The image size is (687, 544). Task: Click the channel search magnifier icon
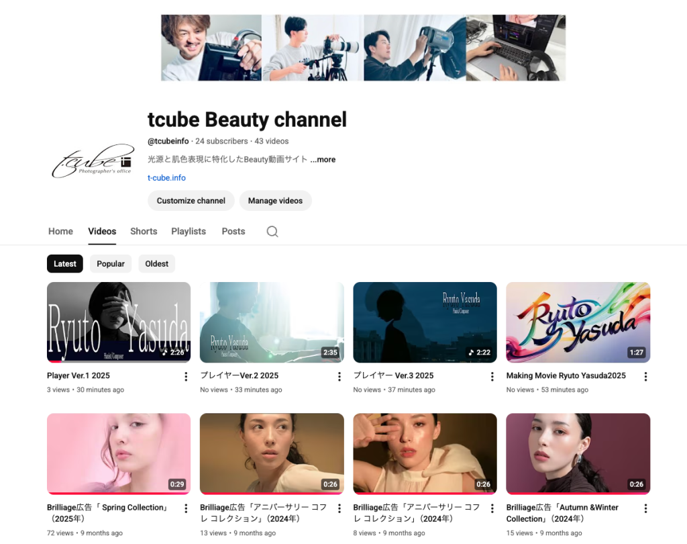click(x=272, y=231)
